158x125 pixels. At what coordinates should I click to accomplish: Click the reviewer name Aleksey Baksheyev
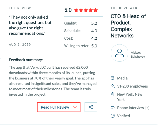pyautogui.click(x=138, y=55)
